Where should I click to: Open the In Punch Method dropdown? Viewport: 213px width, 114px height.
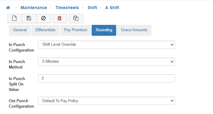(x=106, y=62)
